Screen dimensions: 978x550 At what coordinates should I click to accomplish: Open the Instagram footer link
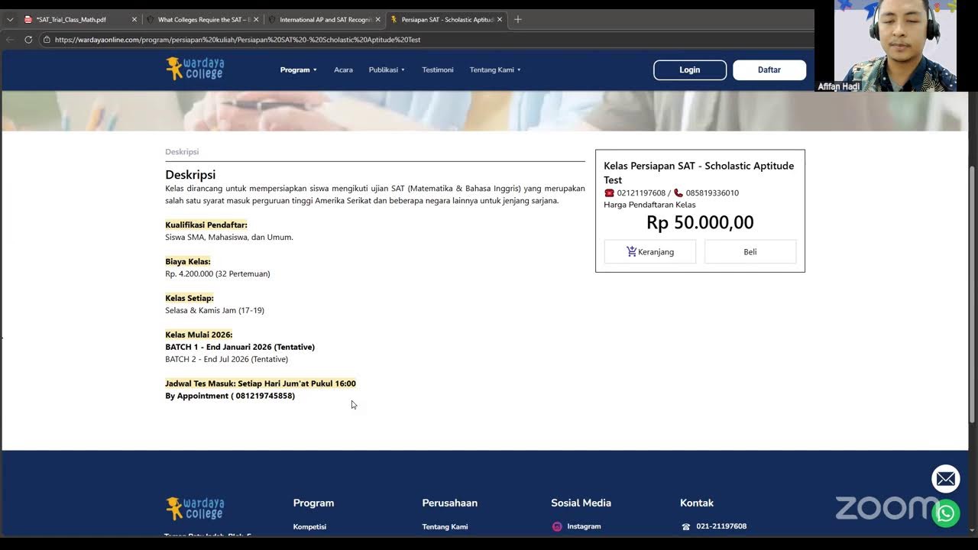[584, 526]
